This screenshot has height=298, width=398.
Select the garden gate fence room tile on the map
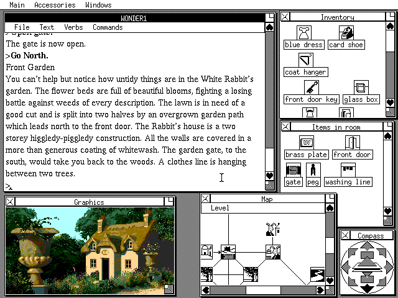[x=228, y=252]
